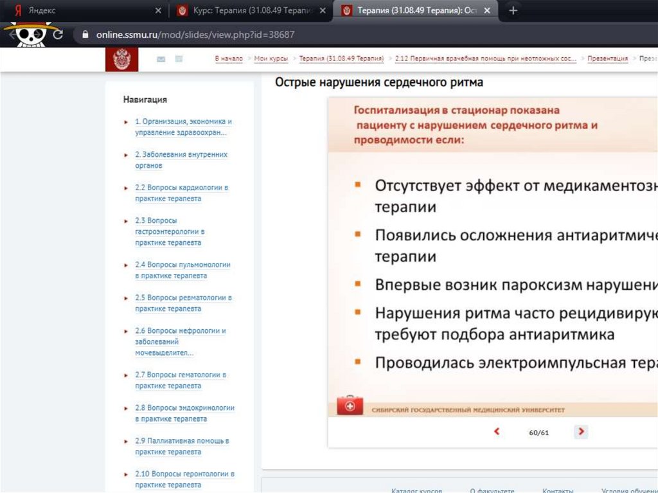Click the 'В начало' breadcrumb link

[229, 58]
